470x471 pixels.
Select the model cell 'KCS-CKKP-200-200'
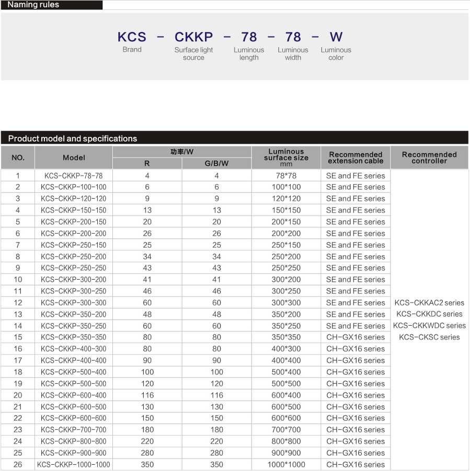(74, 233)
